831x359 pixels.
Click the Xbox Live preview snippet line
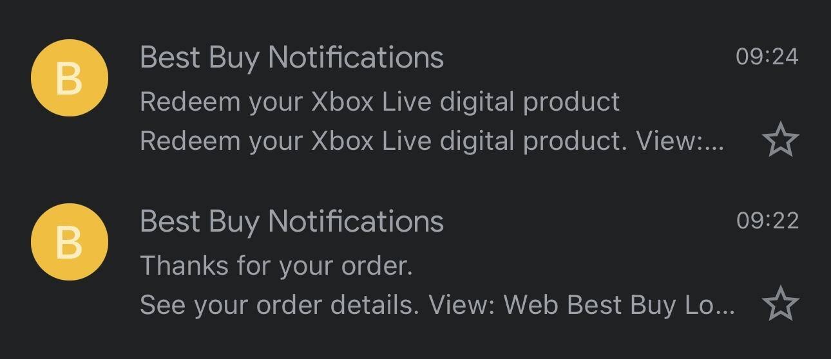[430, 142]
